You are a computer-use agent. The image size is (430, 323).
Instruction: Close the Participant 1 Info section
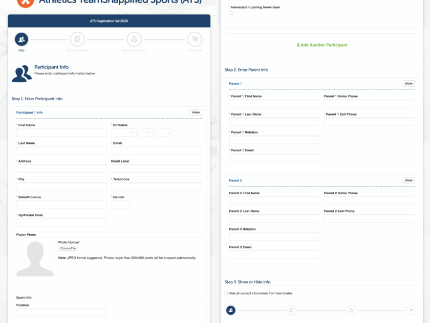[196, 112]
